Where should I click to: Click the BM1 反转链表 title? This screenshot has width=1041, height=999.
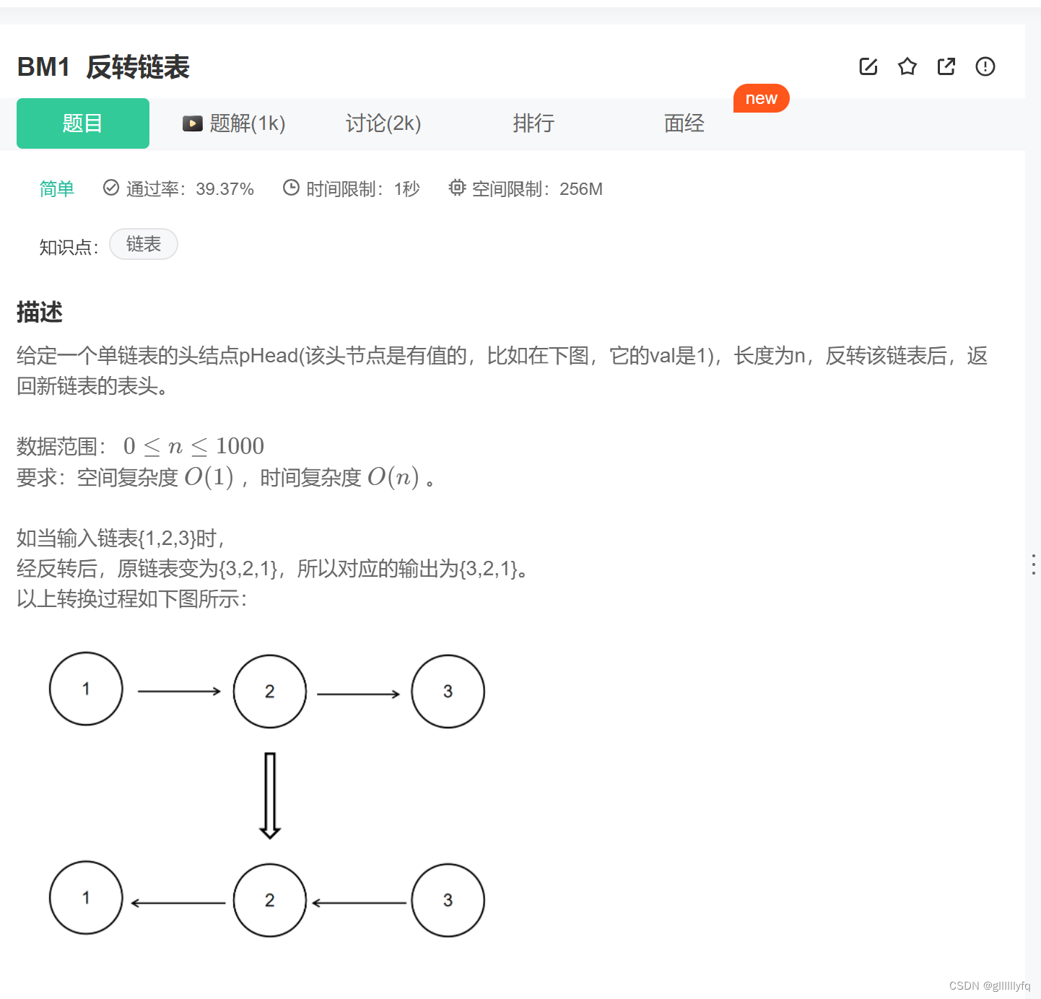[x=103, y=67]
